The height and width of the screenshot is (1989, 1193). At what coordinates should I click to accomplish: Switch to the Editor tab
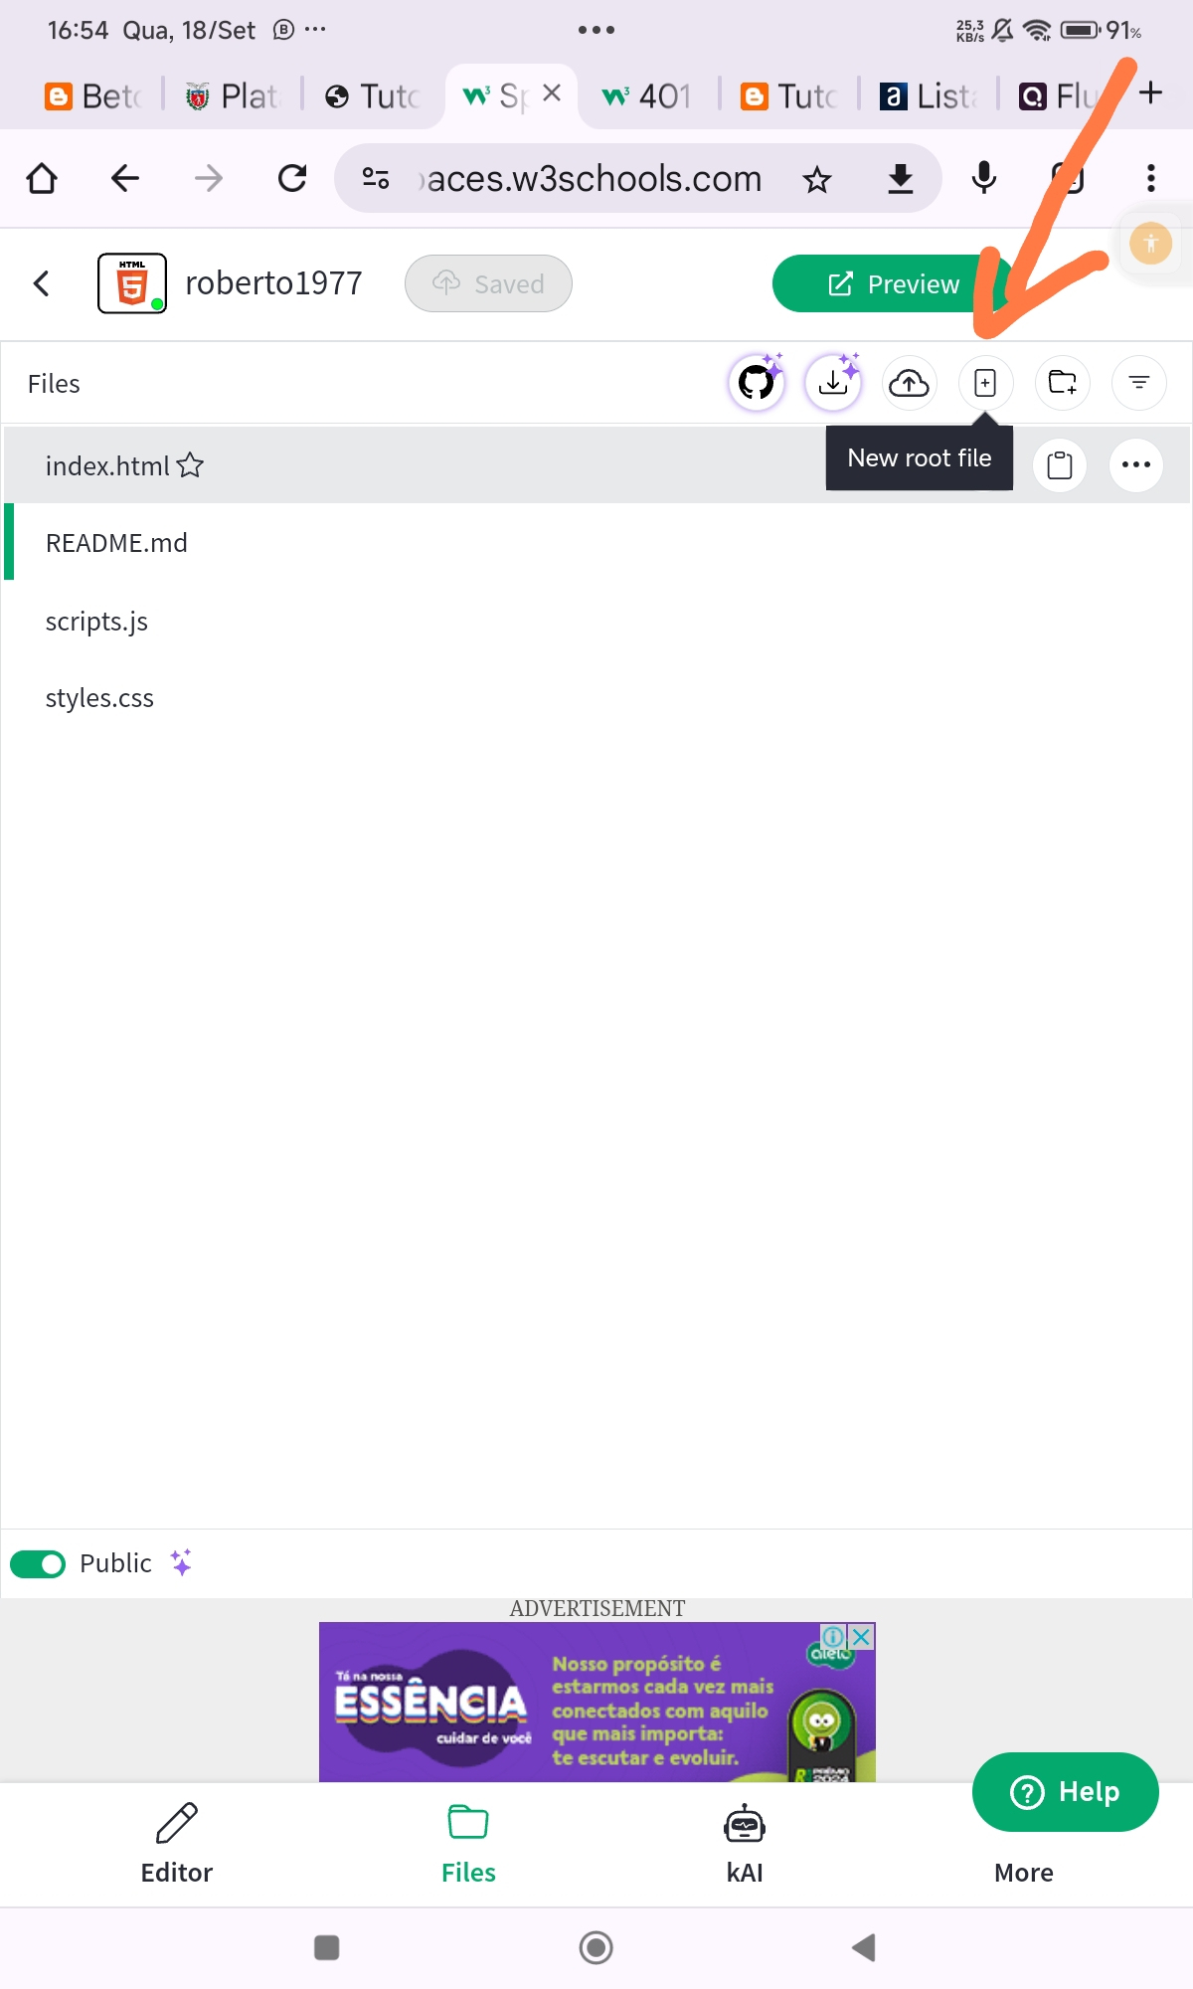[177, 1845]
